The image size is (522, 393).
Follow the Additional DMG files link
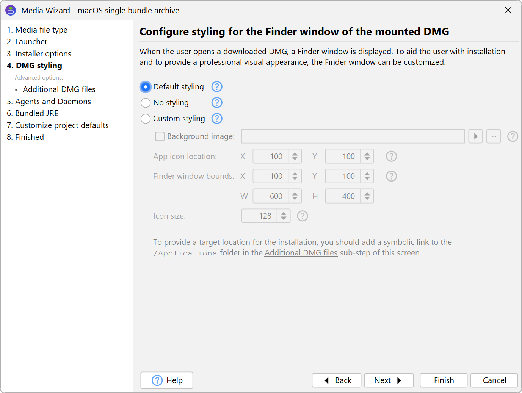[x=301, y=253]
